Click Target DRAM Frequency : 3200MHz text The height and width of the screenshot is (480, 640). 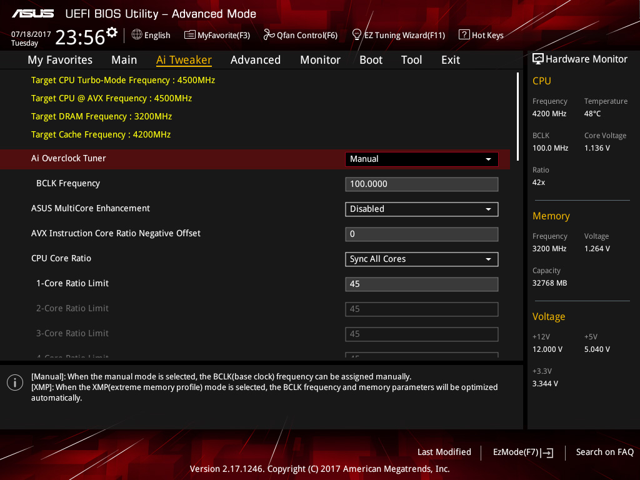tap(102, 116)
